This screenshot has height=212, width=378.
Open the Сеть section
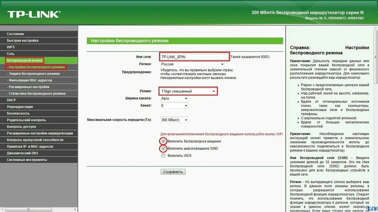pyautogui.click(x=38, y=54)
